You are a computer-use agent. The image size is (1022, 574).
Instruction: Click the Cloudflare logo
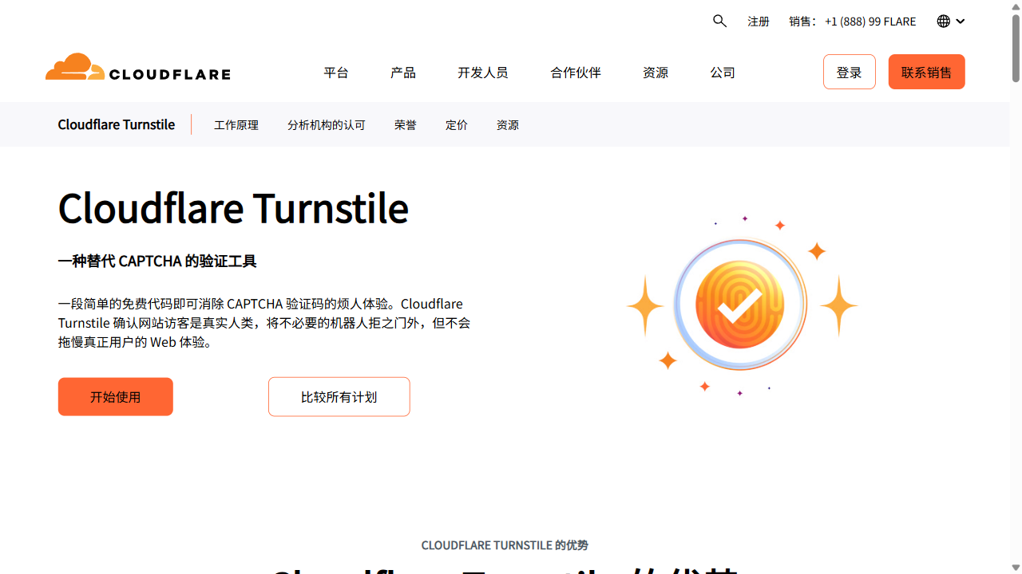point(137,66)
